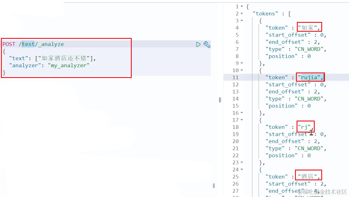Click line number 25 in the gutter
Screen dimensions: 349x197
[x=235, y=177]
